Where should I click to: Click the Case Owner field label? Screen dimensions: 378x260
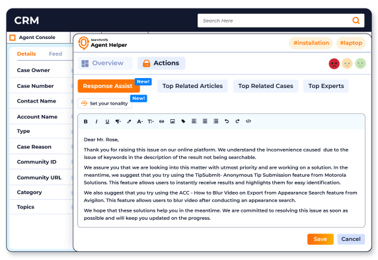tap(33, 70)
